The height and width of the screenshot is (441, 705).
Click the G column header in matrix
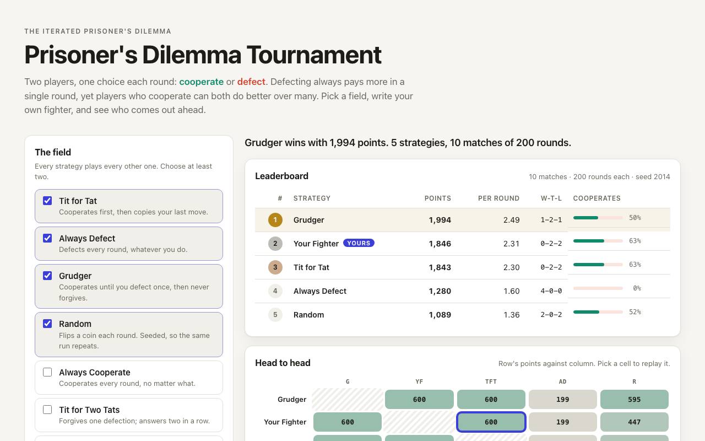348,381
